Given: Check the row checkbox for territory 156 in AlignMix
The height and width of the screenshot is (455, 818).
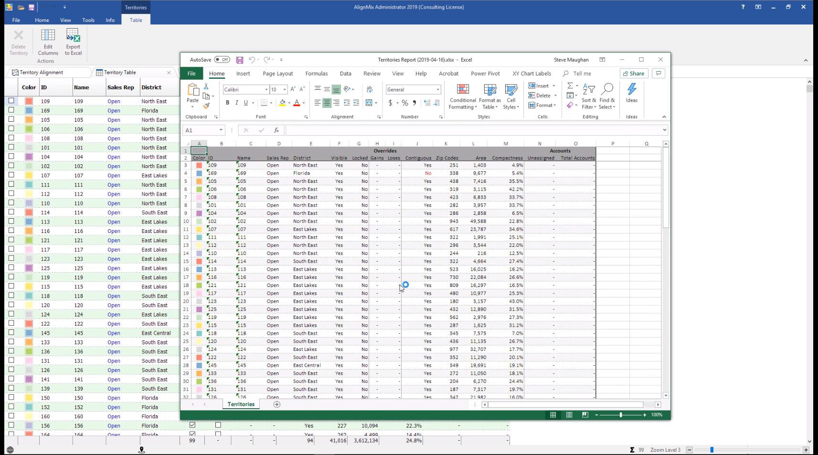Looking at the screenshot, I should click(11, 425).
